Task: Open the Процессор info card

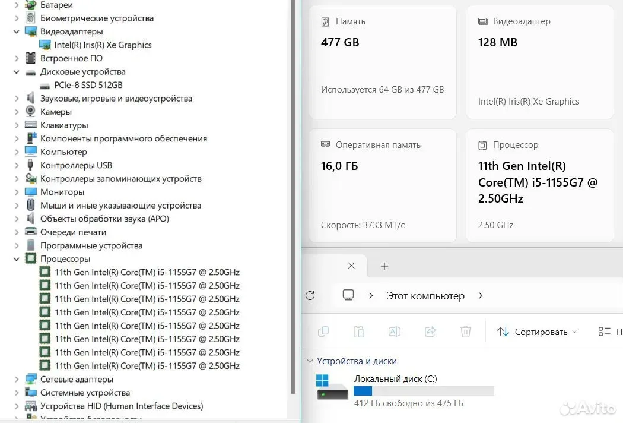Action: [539, 185]
